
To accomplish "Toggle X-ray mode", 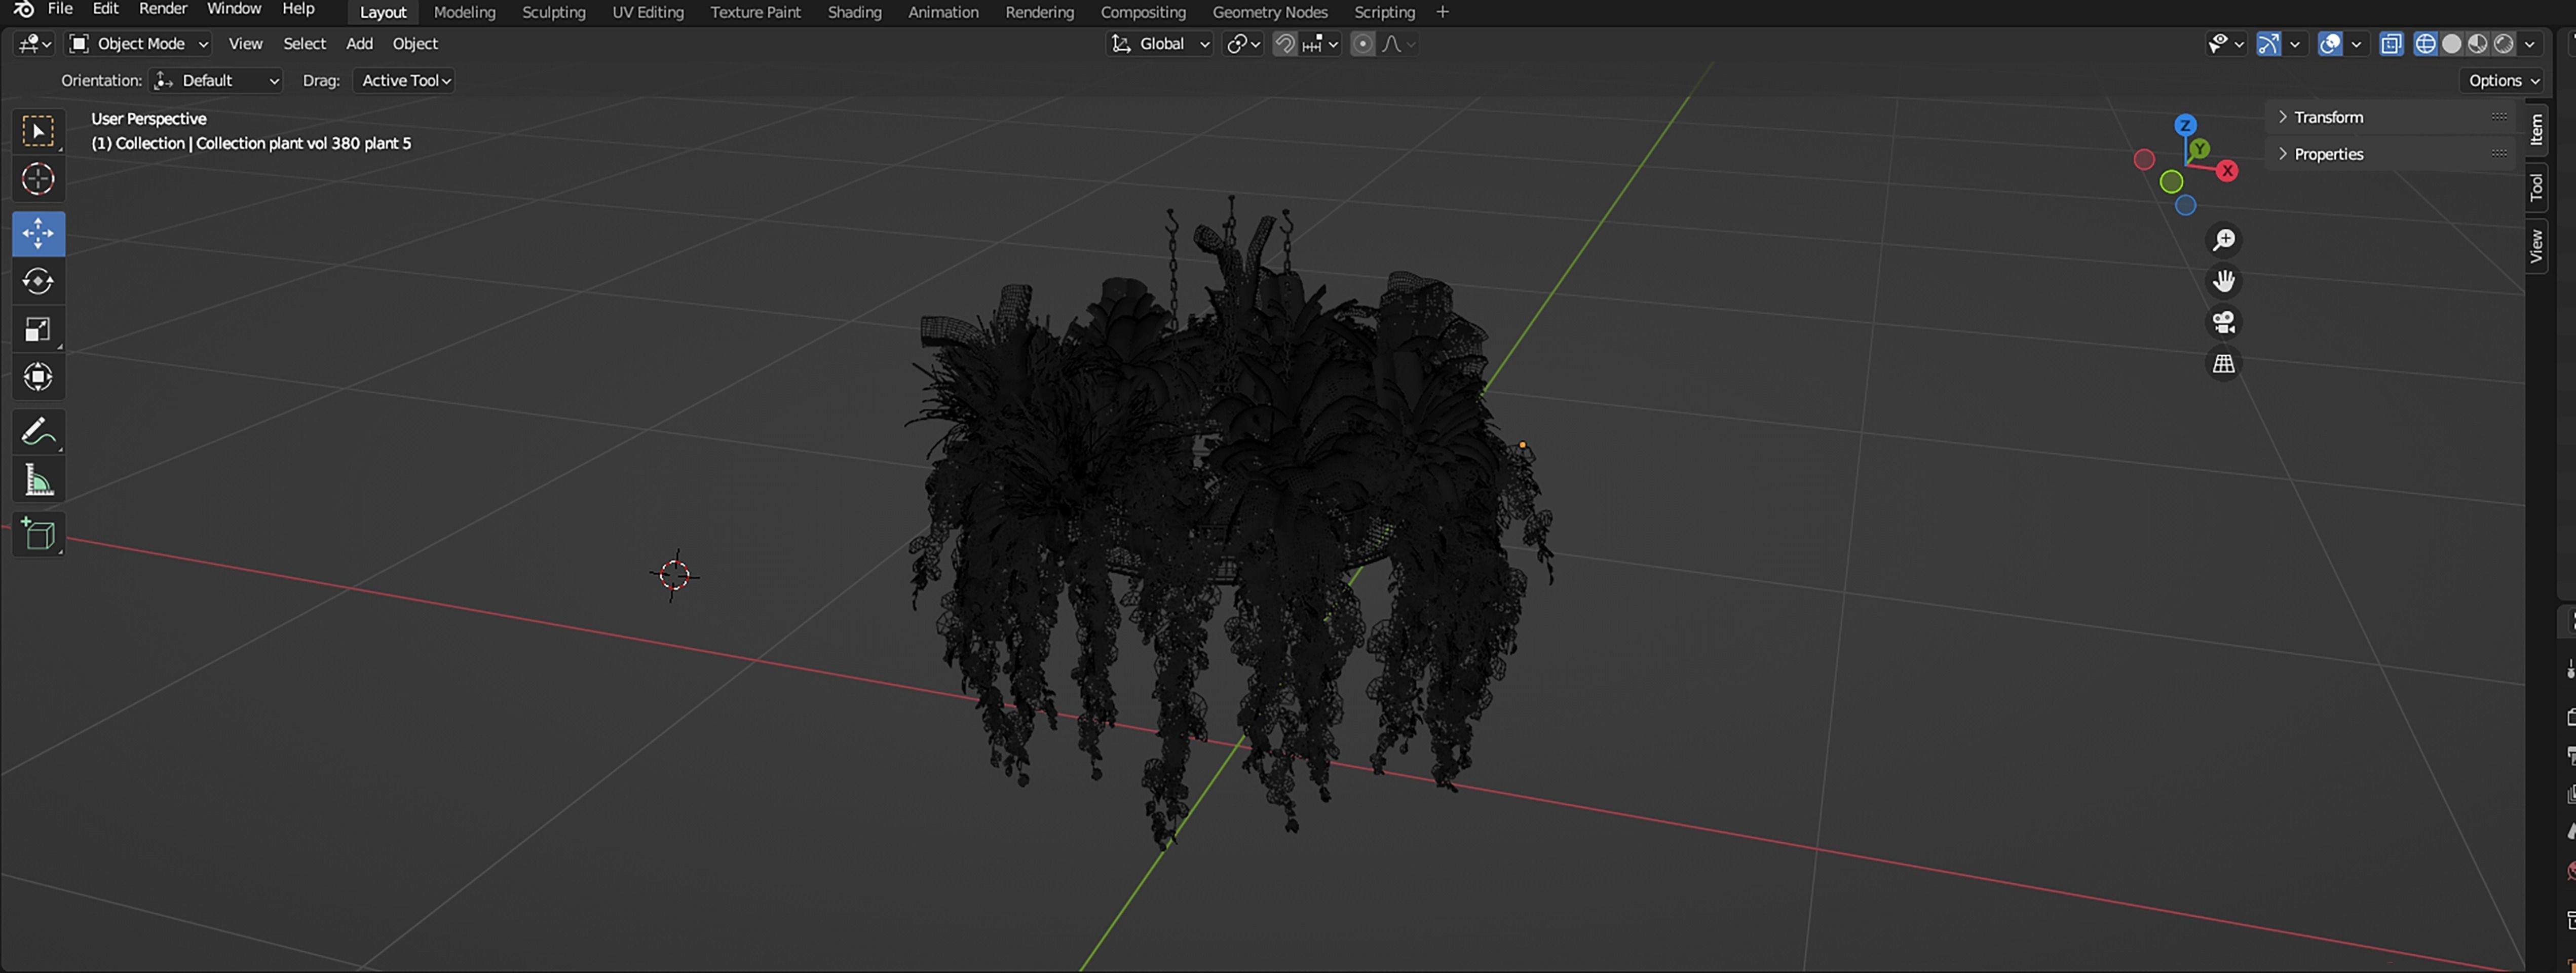I will pos(2390,44).
